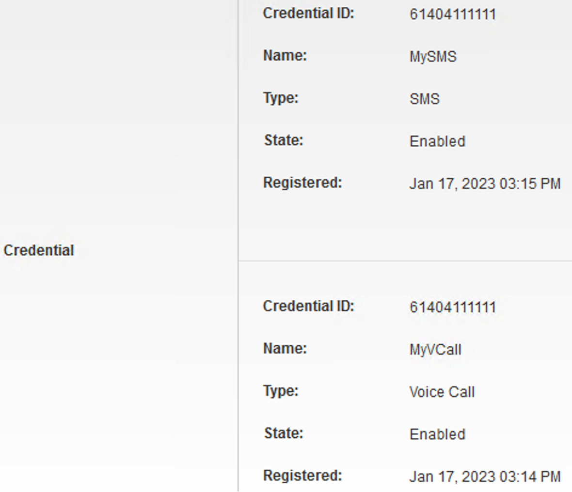Click the Enabled state of the MySMS credential
The image size is (572, 492).
click(437, 141)
